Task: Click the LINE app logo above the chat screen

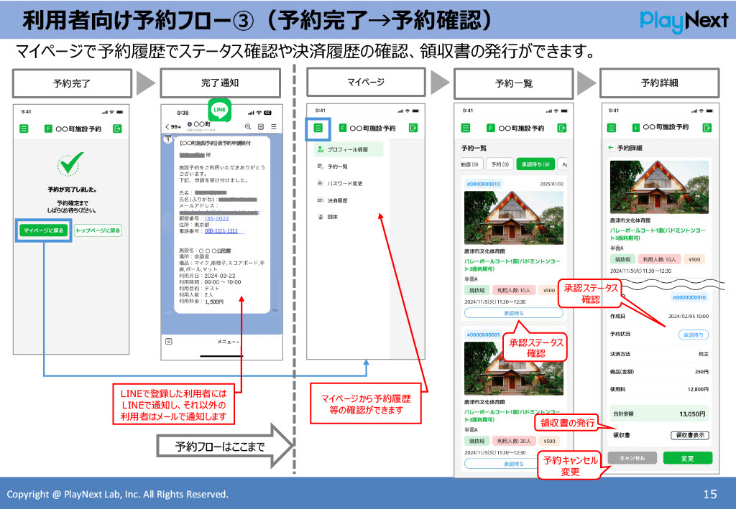Action: pos(220,111)
